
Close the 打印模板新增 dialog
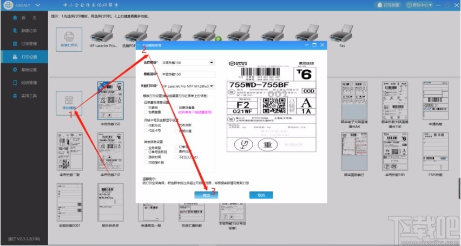click(322, 45)
